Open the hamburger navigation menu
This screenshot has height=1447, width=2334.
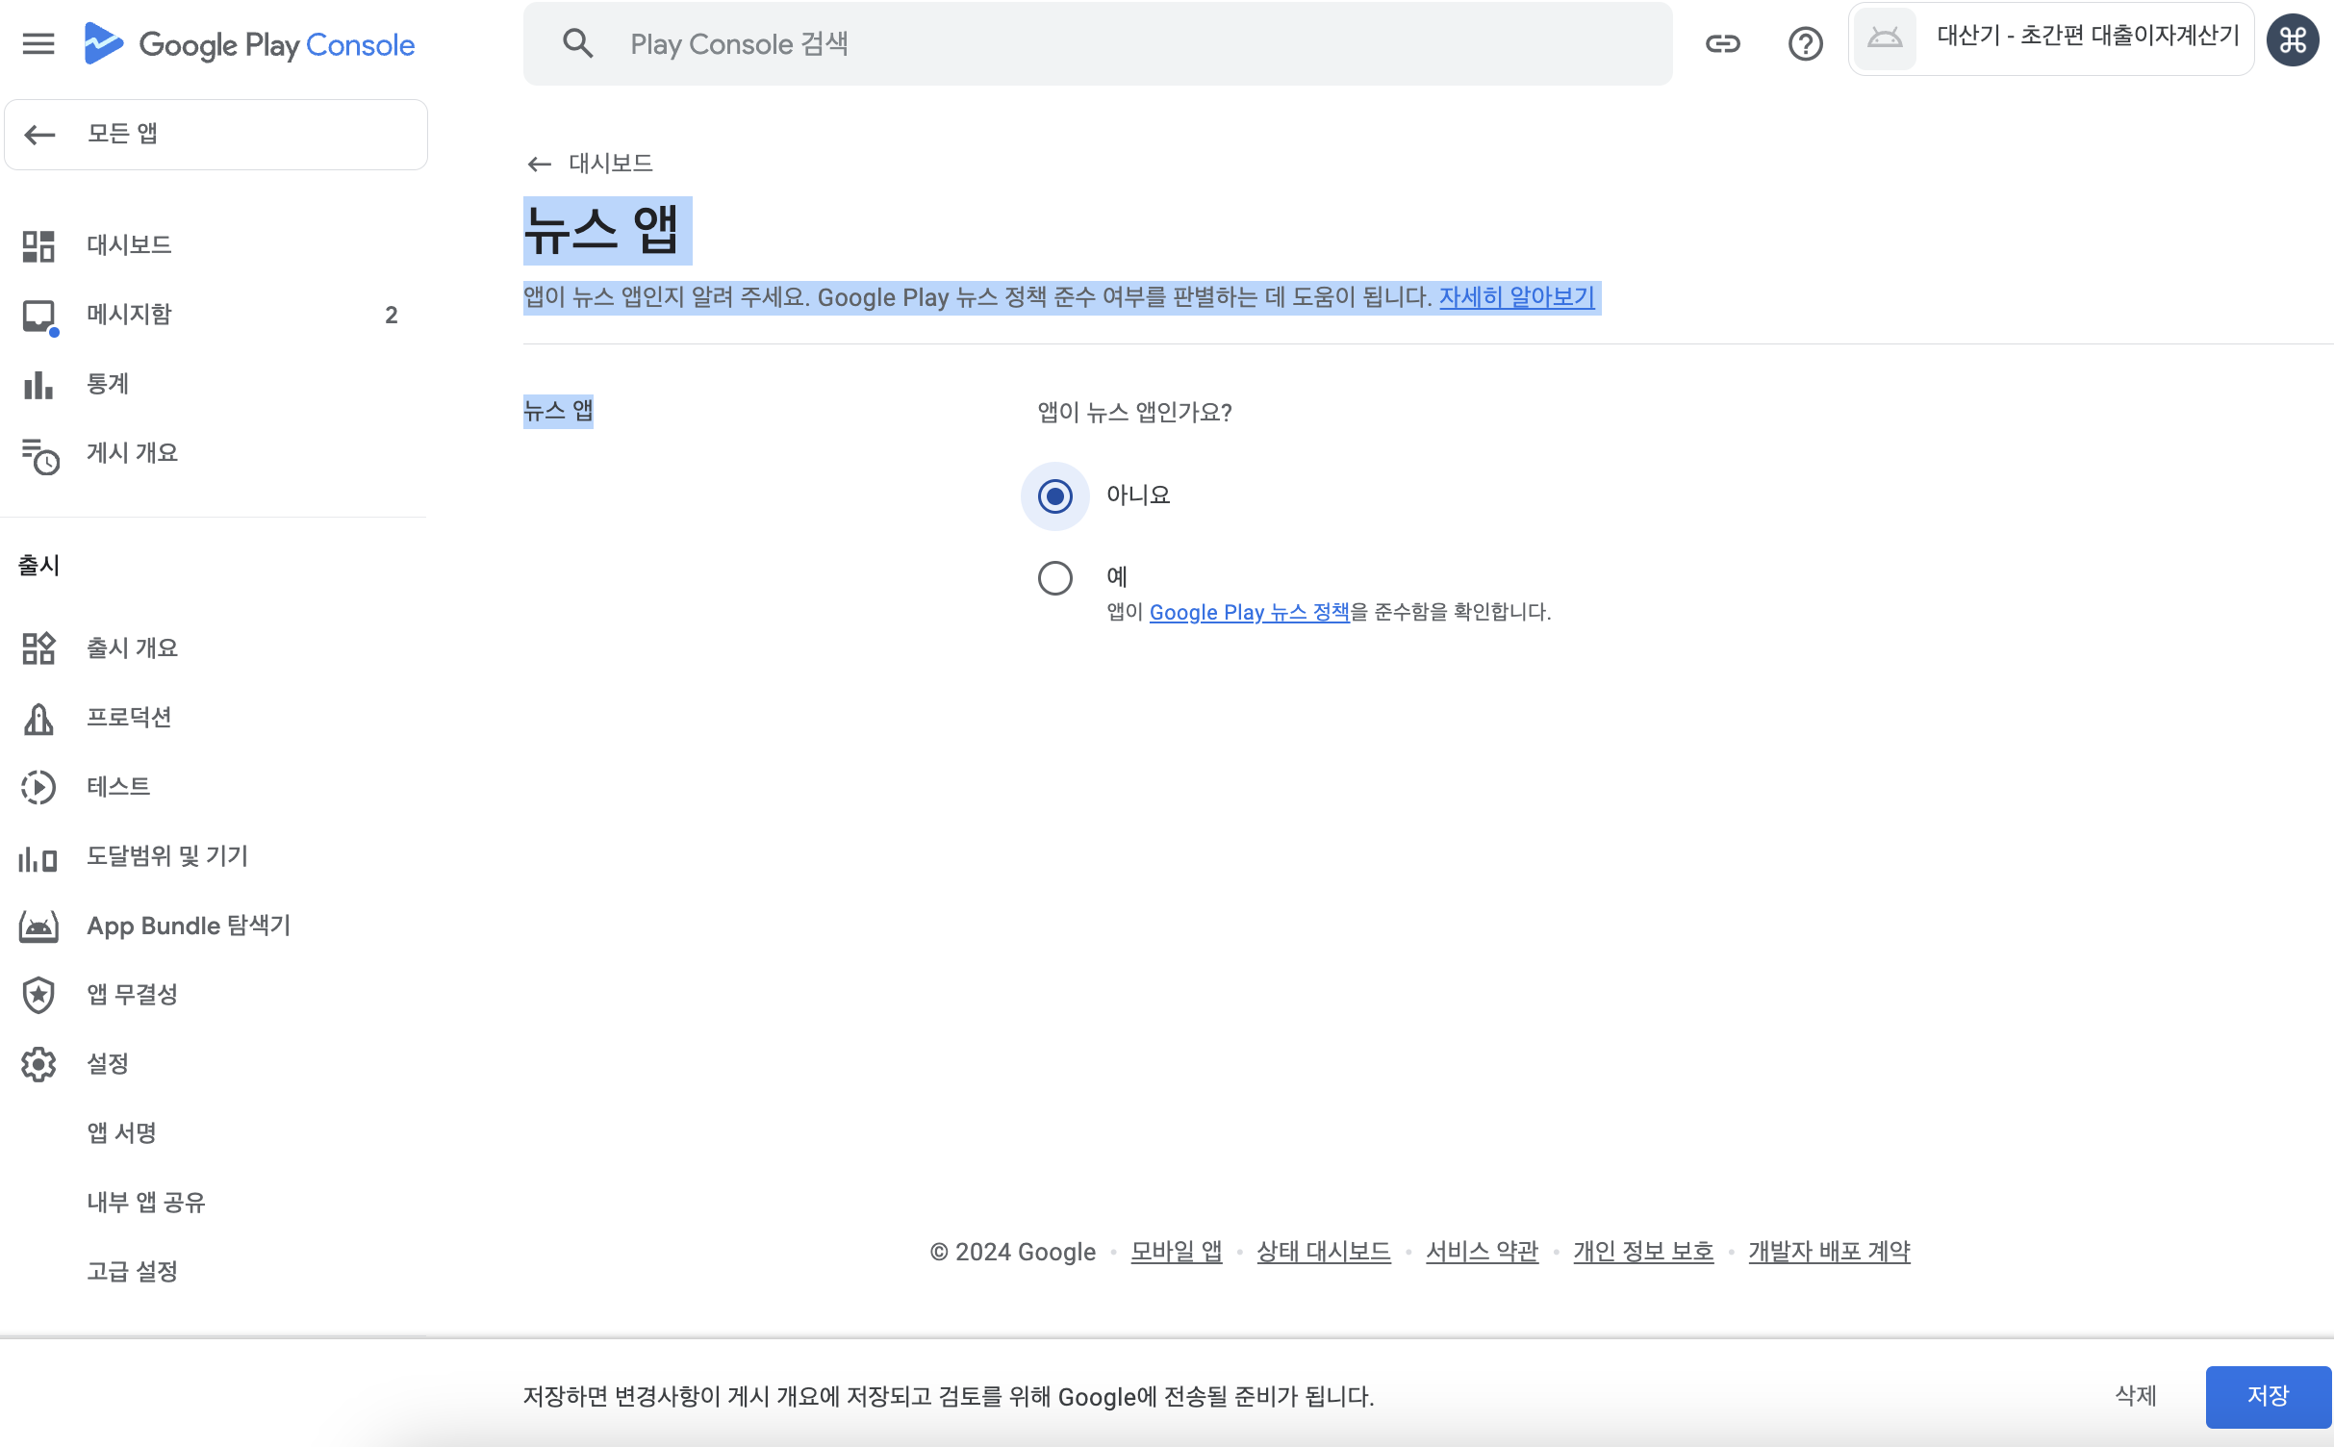pyautogui.click(x=38, y=43)
